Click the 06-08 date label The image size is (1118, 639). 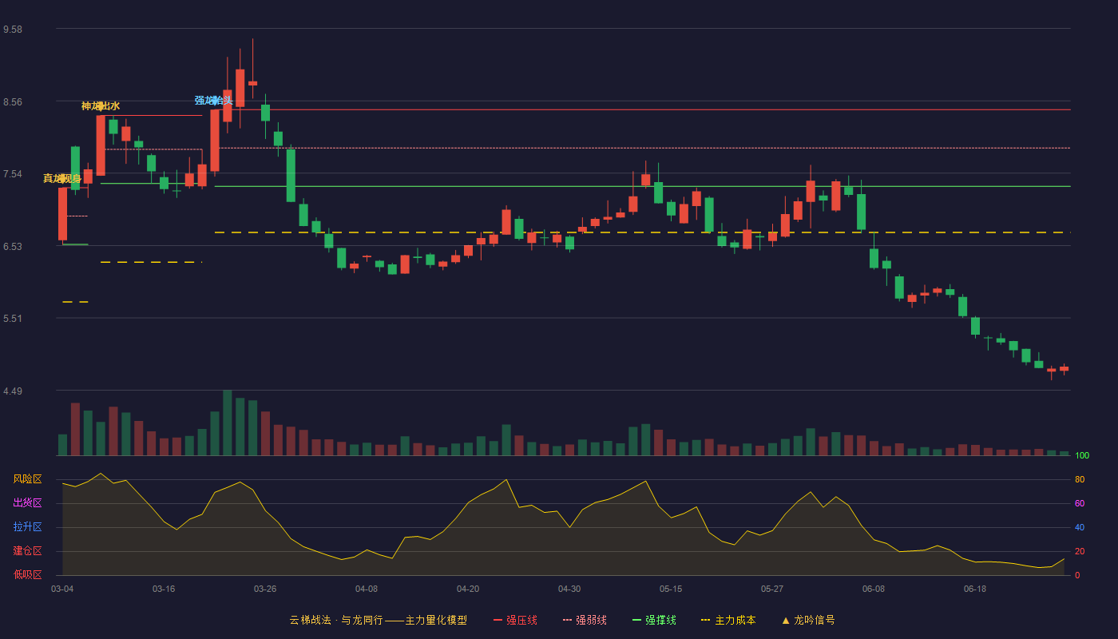pyautogui.click(x=874, y=589)
